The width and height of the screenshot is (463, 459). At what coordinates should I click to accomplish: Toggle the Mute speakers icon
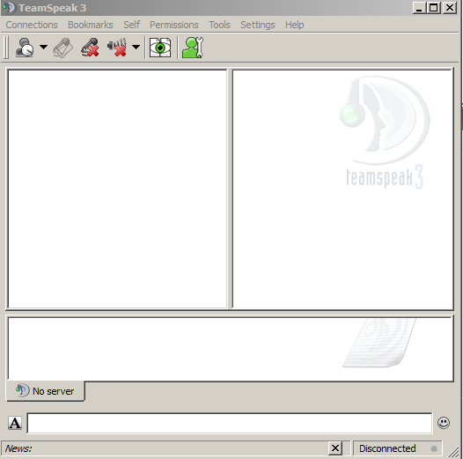(x=118, y=48)
